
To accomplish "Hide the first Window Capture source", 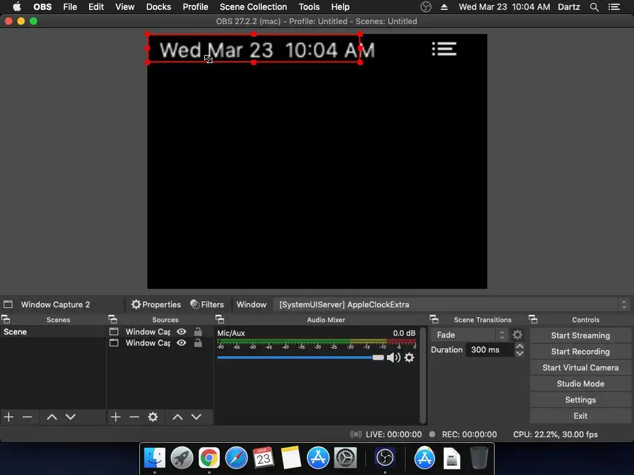I will 181,332.
